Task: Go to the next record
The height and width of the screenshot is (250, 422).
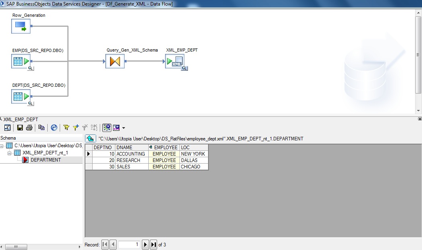Action: coord(145,245)
